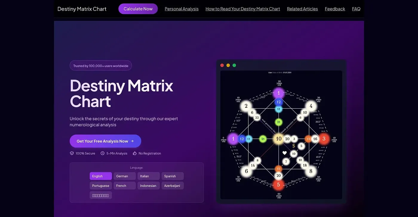
Task: Click the '5-Min Analysis' label
Action: pyautogui.click(x=117, y=153)
